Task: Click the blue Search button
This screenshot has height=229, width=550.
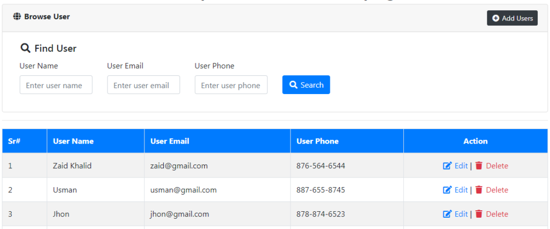Action: pyautogui.click(x=306, y=84)
